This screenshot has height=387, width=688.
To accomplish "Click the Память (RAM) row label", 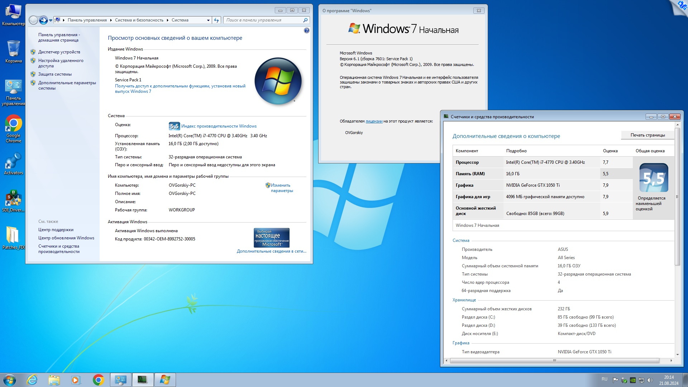I will pyautogui.click(x=470, y=174).
